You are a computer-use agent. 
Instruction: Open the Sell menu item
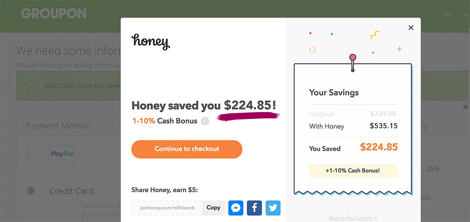[x=447, y=15]
